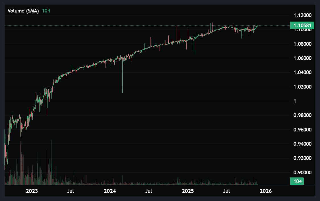
Task: Click the green Volume SMA value 104 in the legend
Action: (46, 11)
